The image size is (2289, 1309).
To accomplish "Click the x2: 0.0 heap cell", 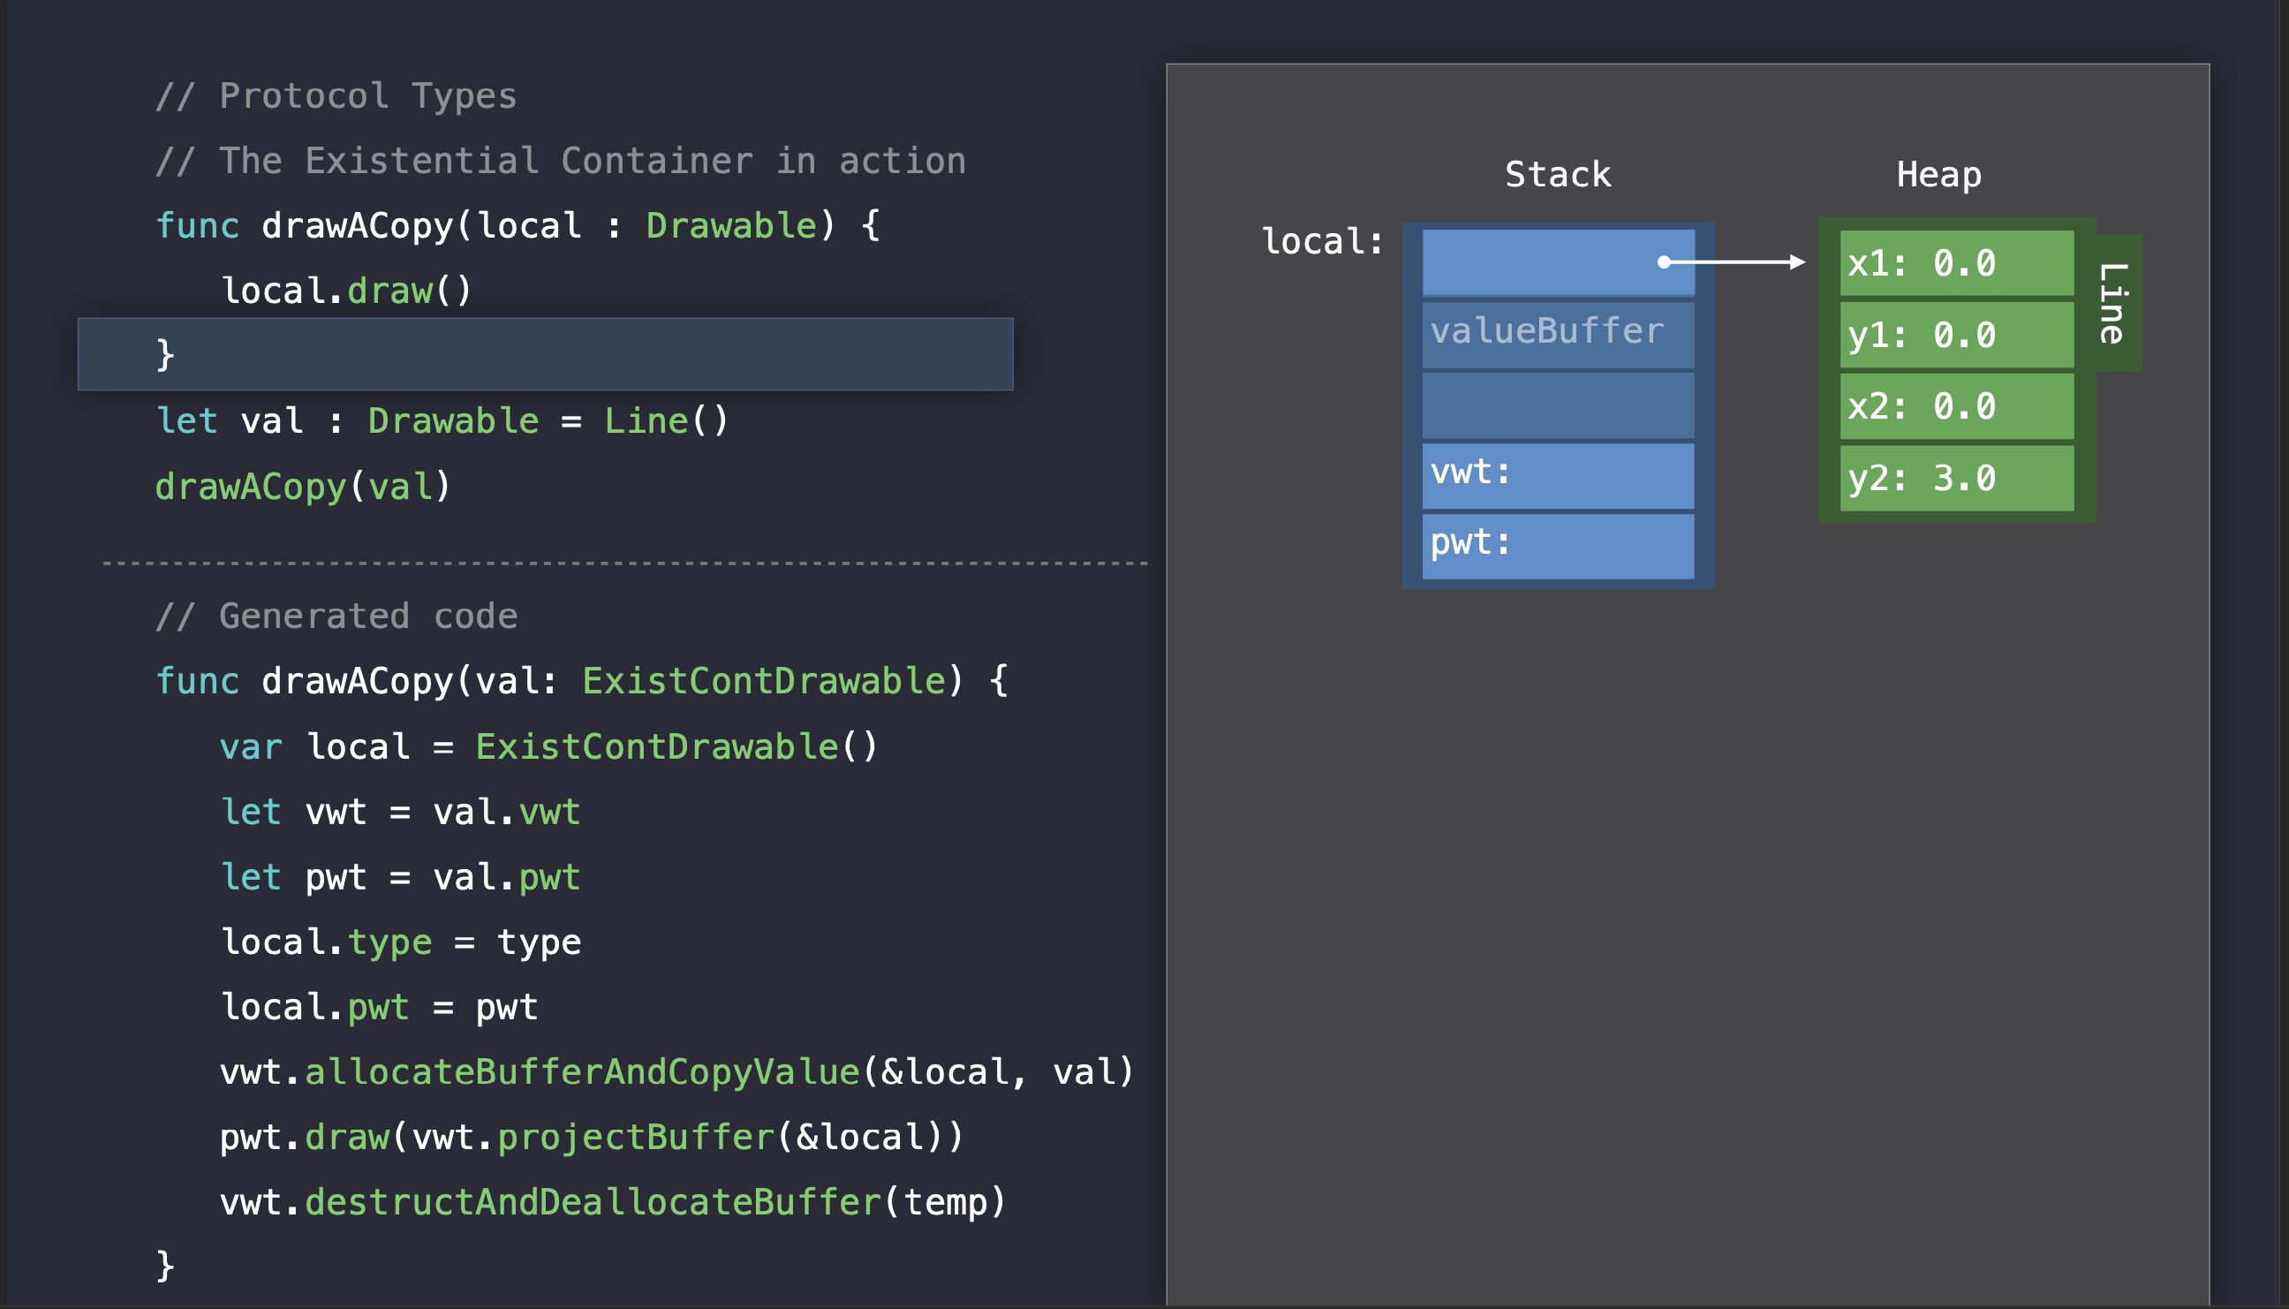I will [x=1955, y=405].
